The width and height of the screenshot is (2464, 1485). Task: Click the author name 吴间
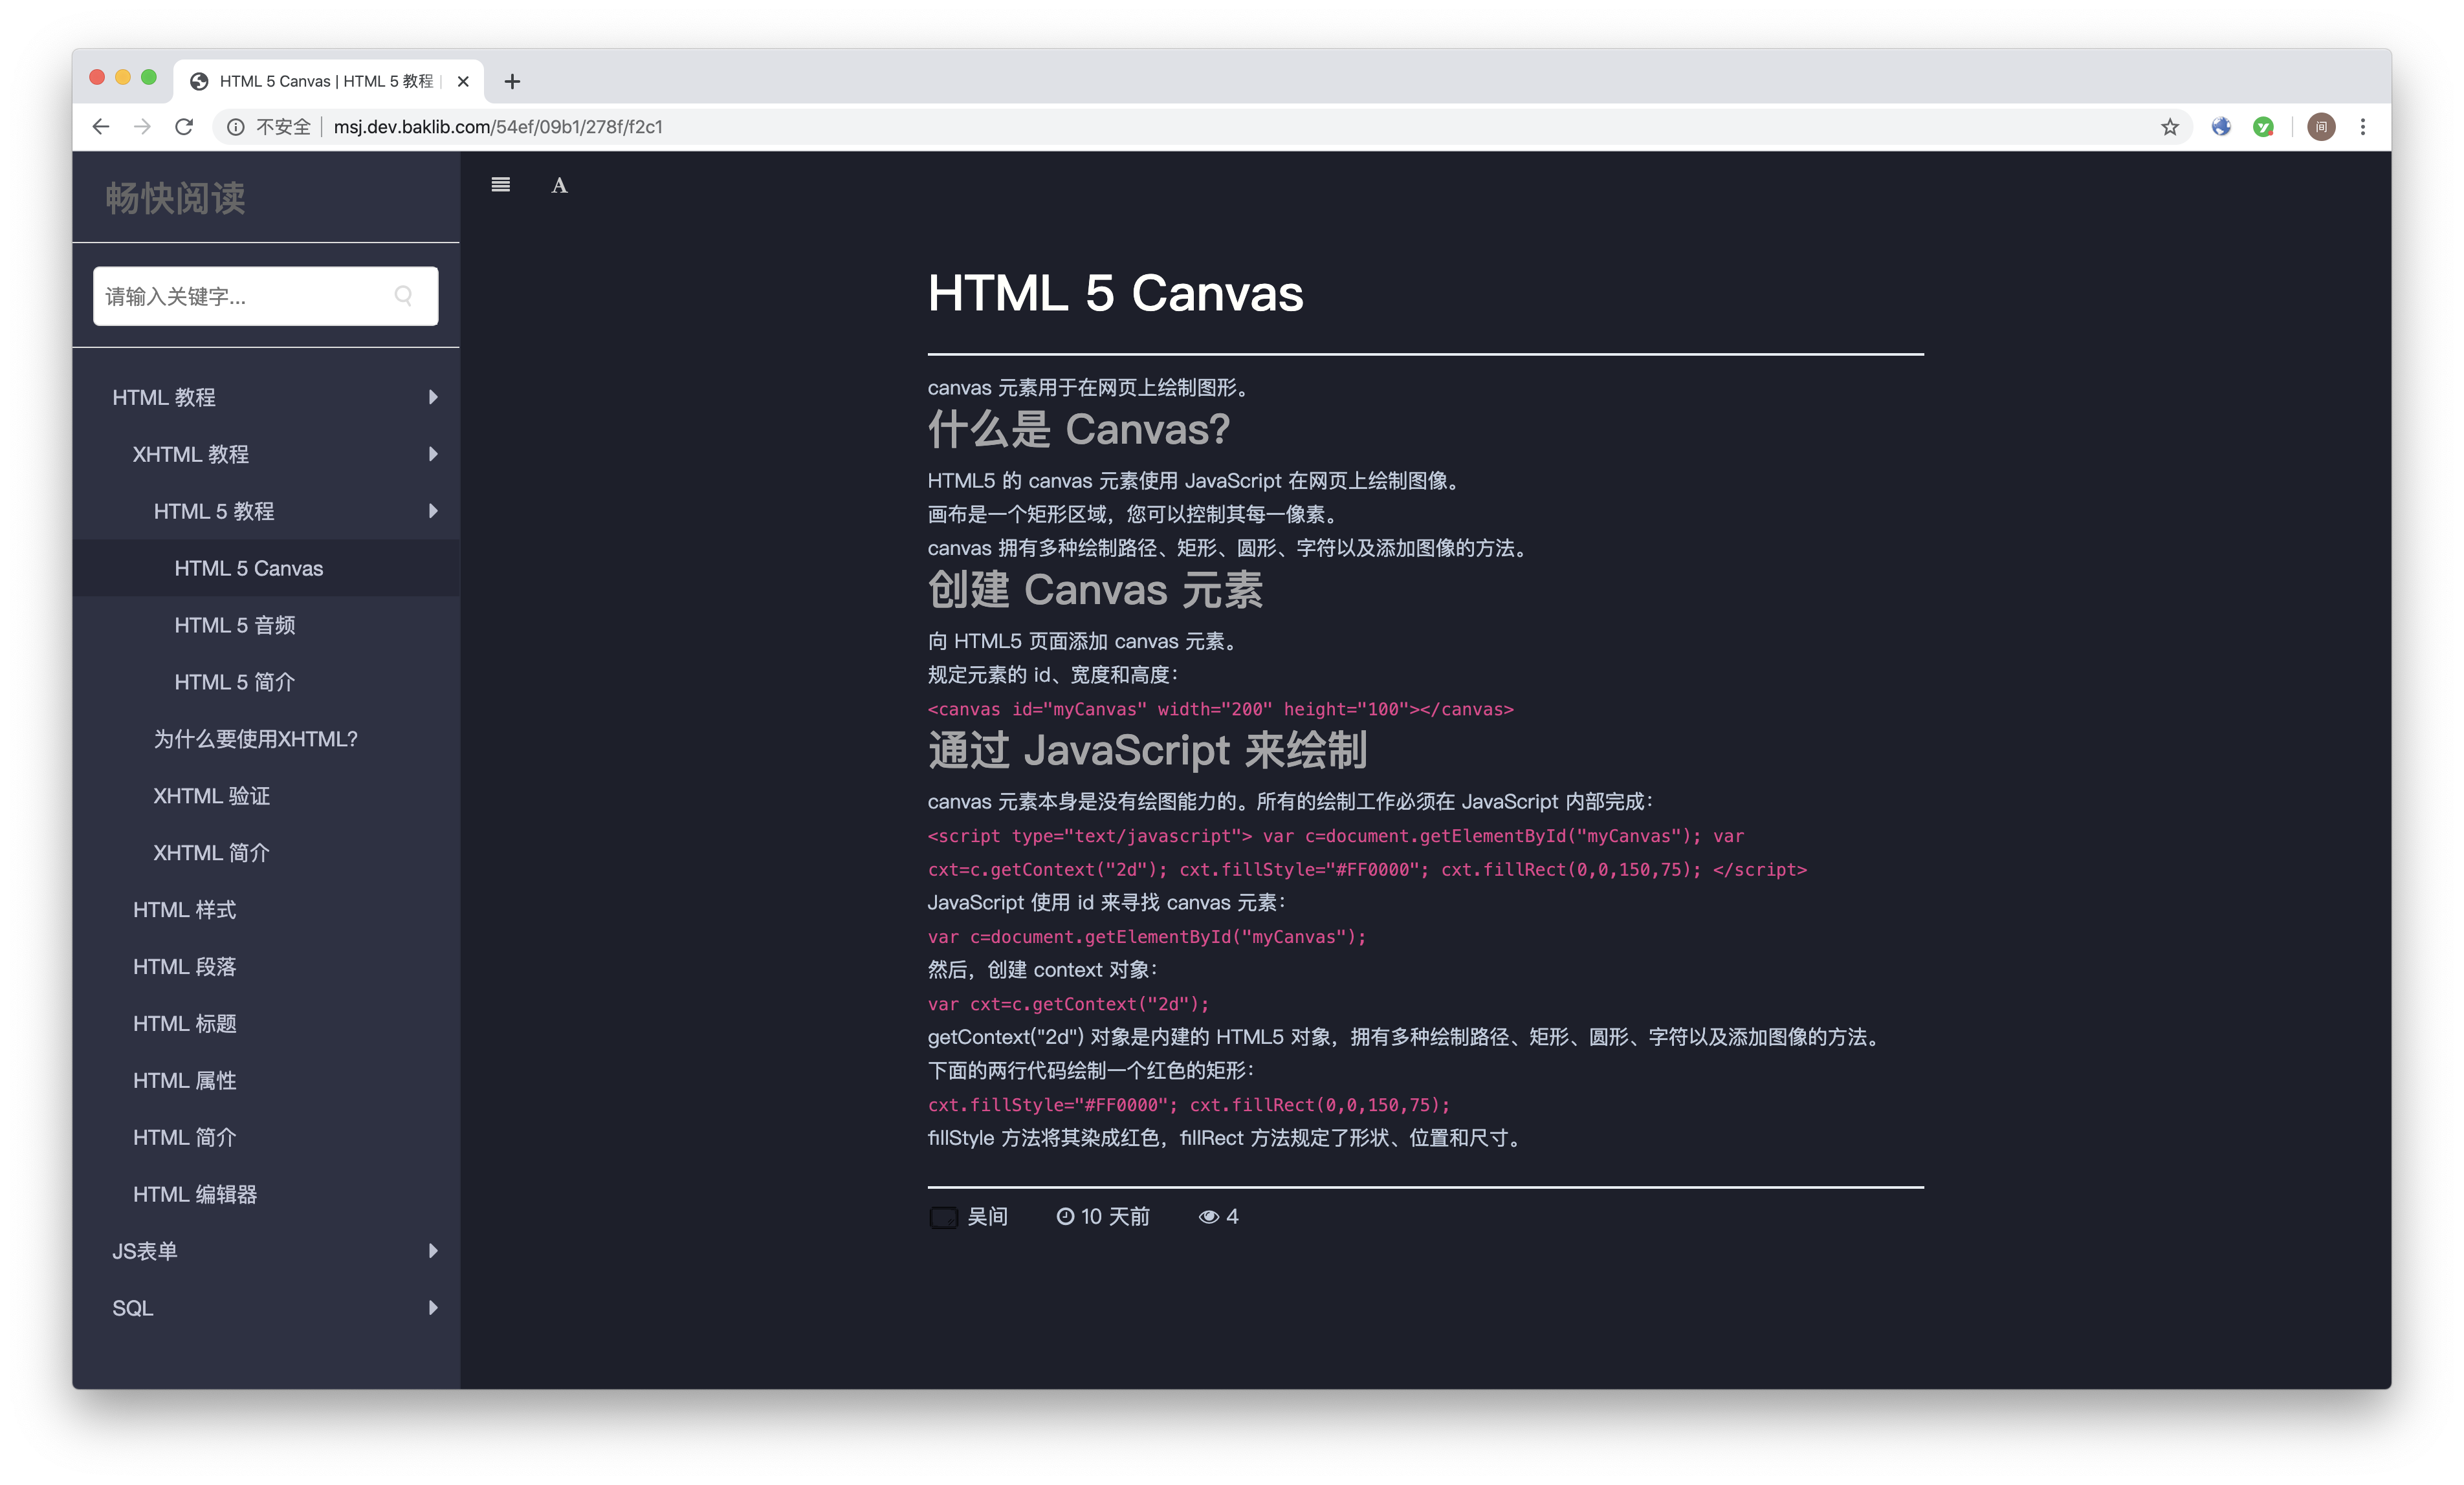point(988,1217)
